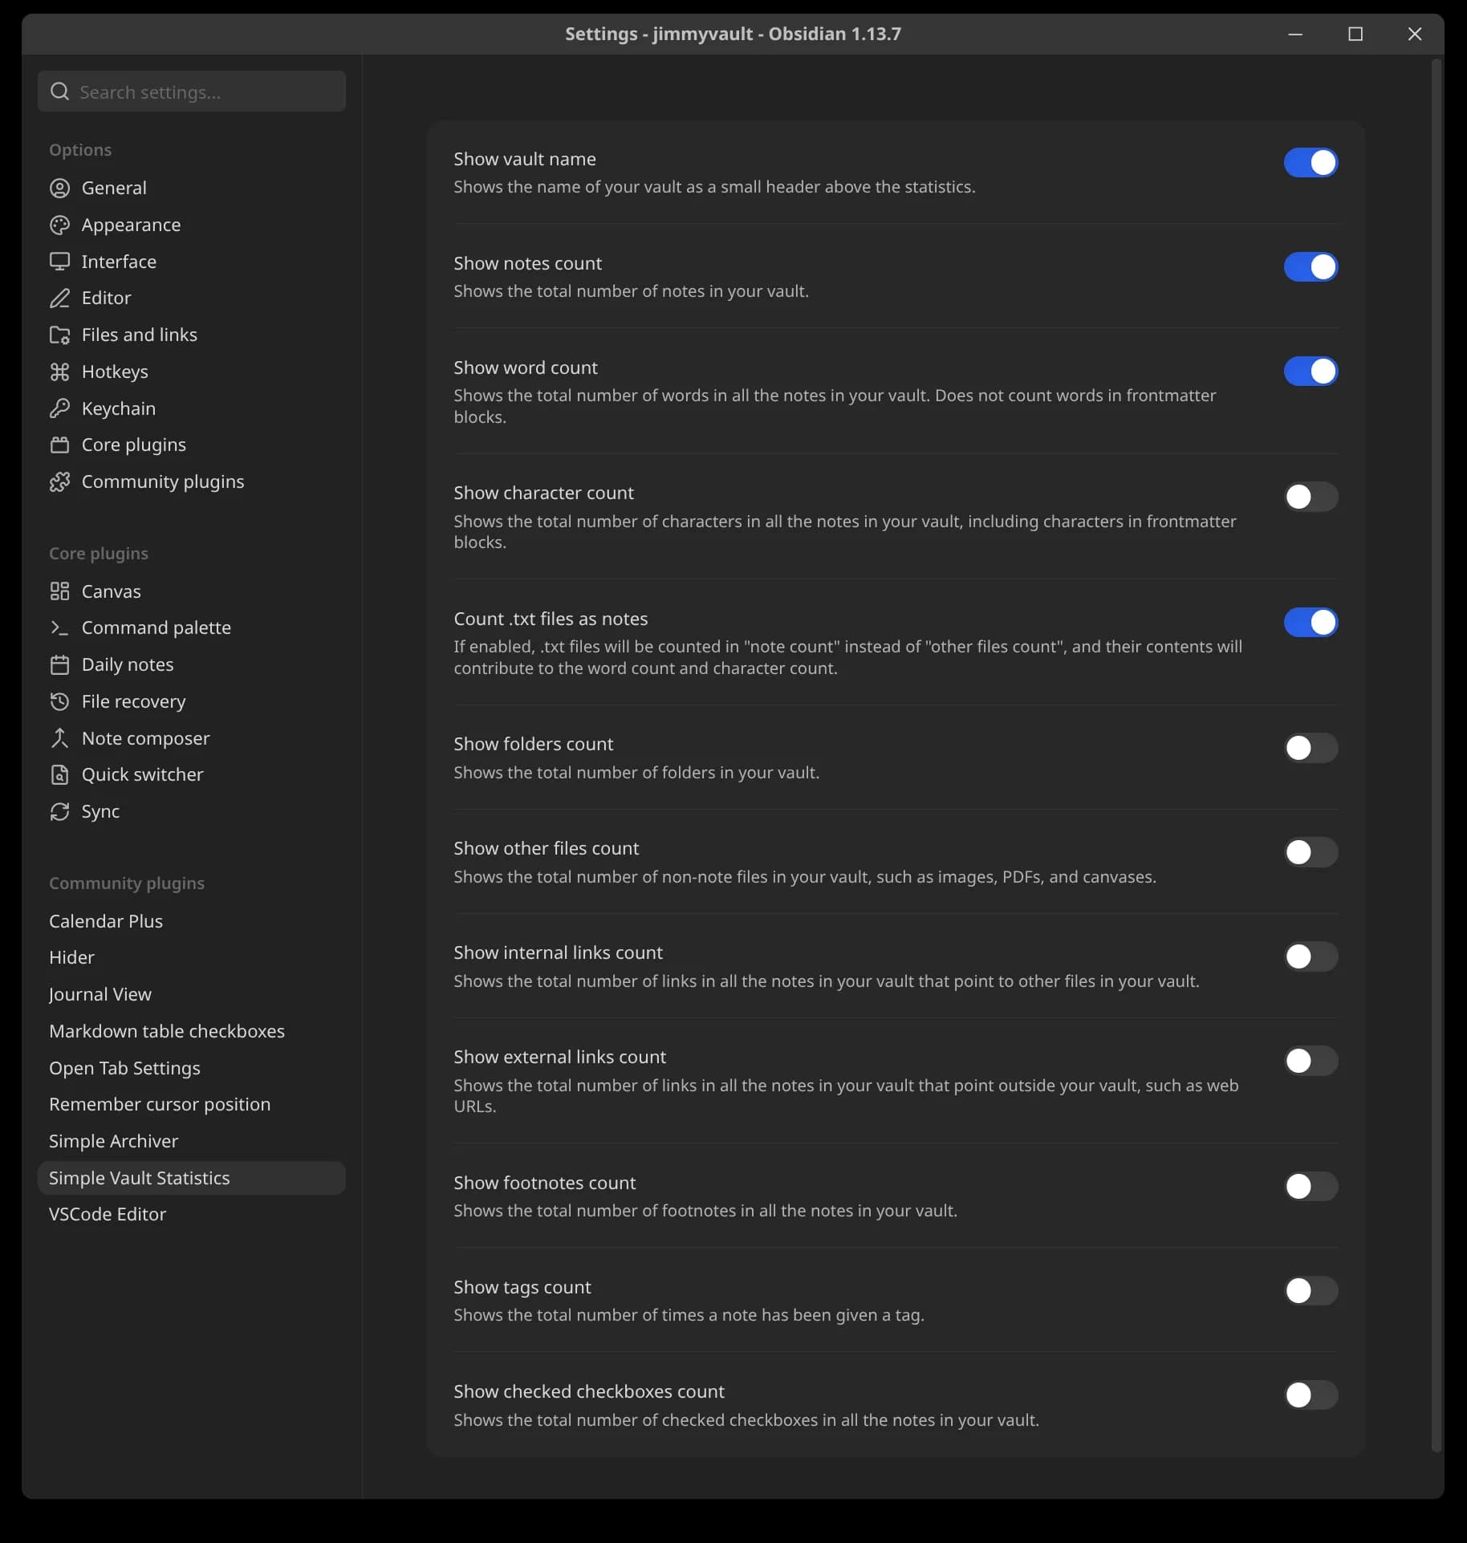The width and height of the screenshot is (1467, 1543).
Task: Open Community plugins settings tab
Action: pos(192,481)
